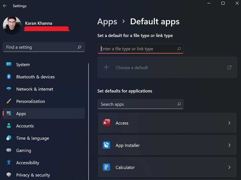Click the search icon in Find a setting
This screenshot has width=241, height=180.
coord(80,47)
